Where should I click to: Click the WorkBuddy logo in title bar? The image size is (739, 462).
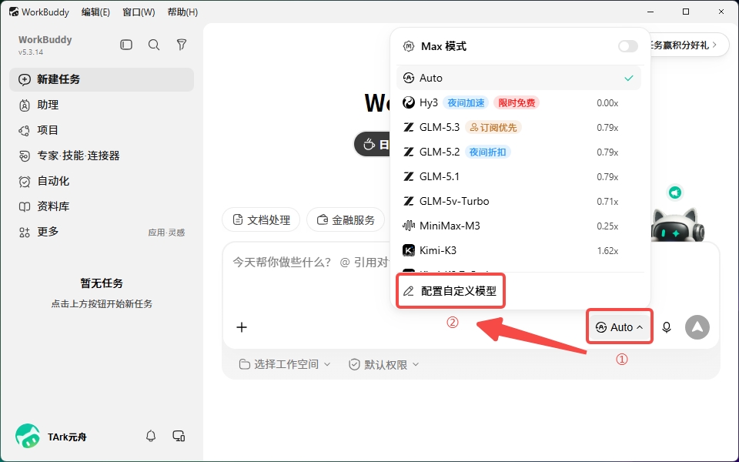click(x=14, y=12)
